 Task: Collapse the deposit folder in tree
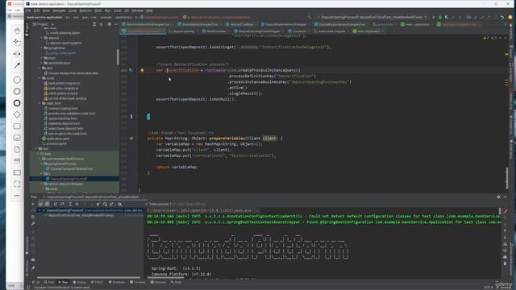[x=42, y=38]
